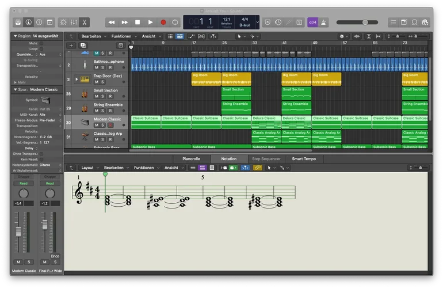Record-enable the Small Section track
Viewport: 443px width, 288px height.
[x=110, y=96]
